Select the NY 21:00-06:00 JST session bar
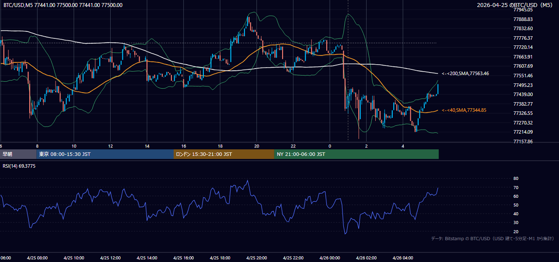This screenshot has width=559, height=262. pyautogui.click(x=356, y=154)
